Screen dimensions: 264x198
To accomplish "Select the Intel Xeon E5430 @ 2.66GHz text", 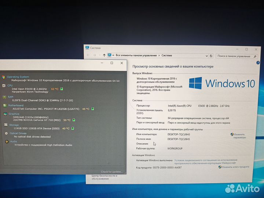I will [29, 89].
